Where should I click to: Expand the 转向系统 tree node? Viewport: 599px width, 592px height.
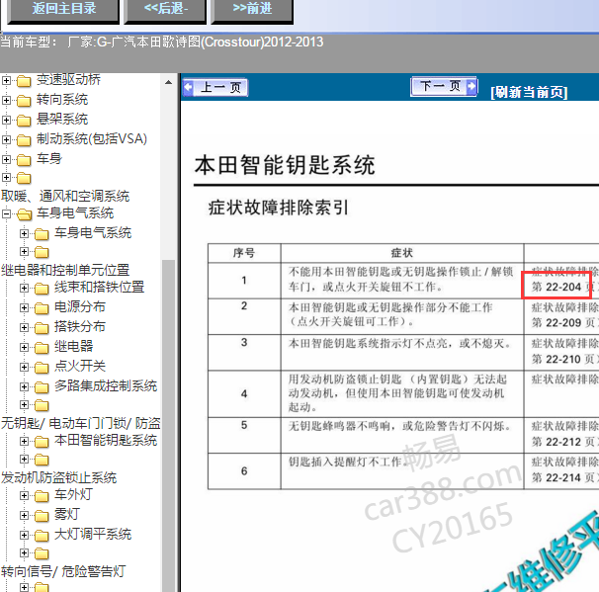6,100
